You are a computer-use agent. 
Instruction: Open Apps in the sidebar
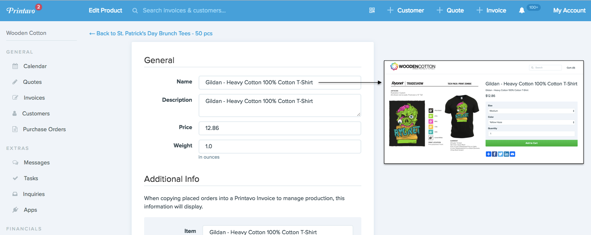[x=30, y=210]
